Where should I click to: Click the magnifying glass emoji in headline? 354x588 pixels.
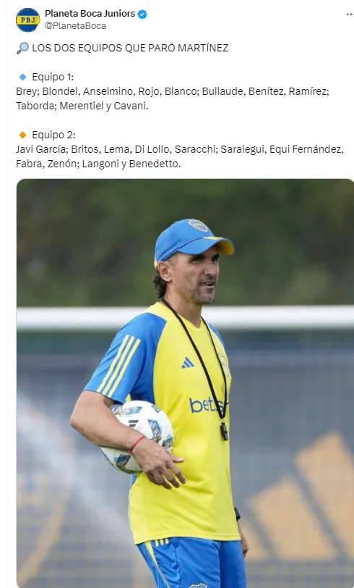22,48
